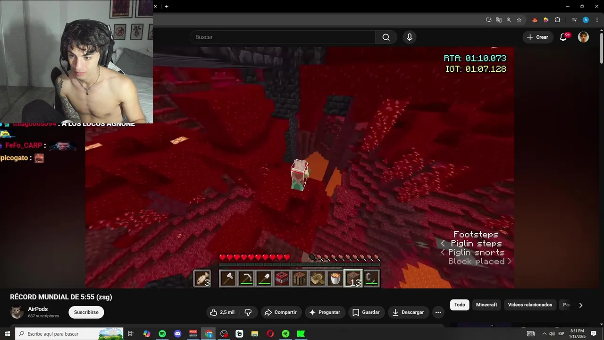Show more chips with right arrow
The height and width of the screenshot is (340, 604).
tap(580, 305)
